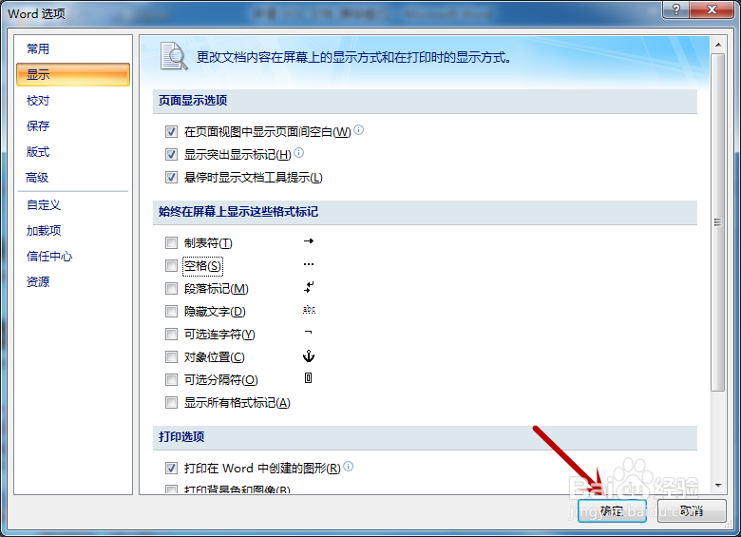Uncheck 打印在 Word 中创建的图形 checkbox
This screenshot has width=741, height=537.
(171, 468)
